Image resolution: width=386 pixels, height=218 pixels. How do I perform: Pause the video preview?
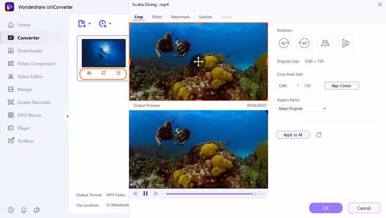click(145, 193)
